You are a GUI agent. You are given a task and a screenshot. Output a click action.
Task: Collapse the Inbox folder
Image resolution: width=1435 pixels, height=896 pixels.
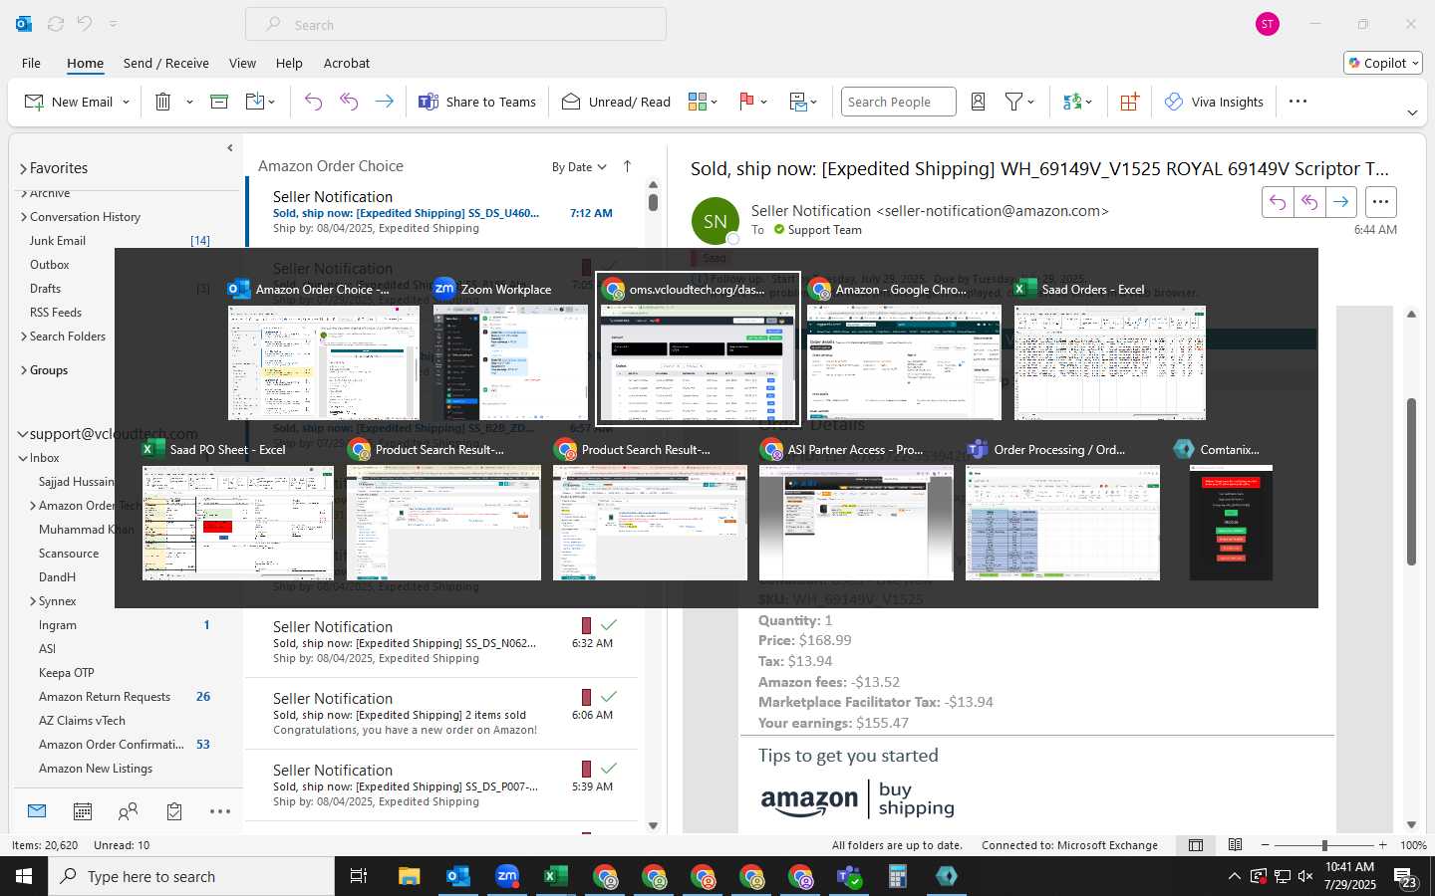click(23, 458)
